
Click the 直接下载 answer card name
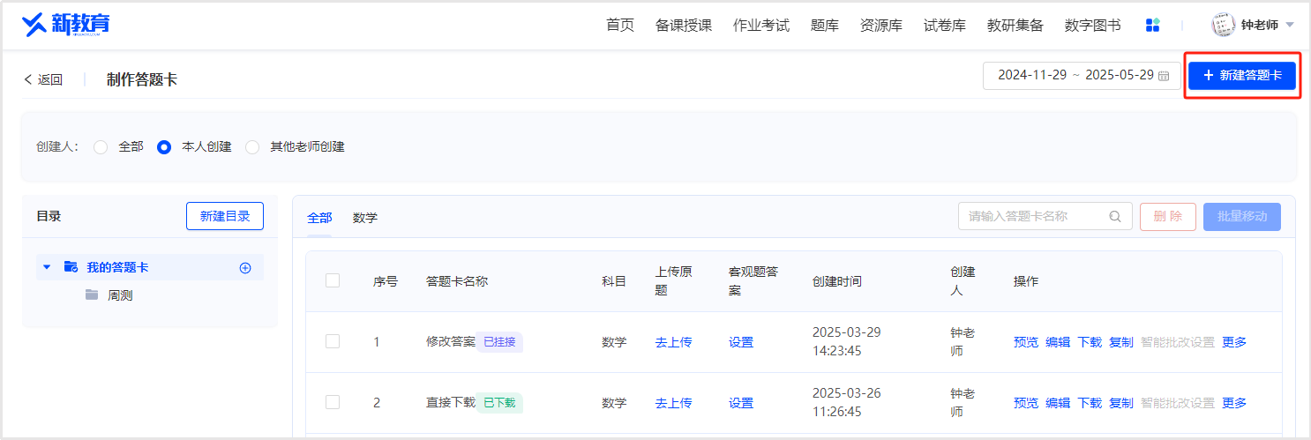451,403
